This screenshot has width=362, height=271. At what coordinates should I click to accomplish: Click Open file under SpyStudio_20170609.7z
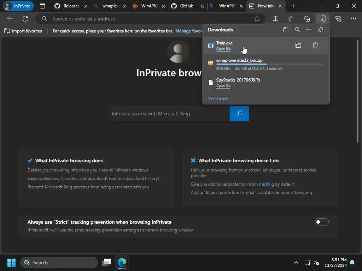(223, 85)
